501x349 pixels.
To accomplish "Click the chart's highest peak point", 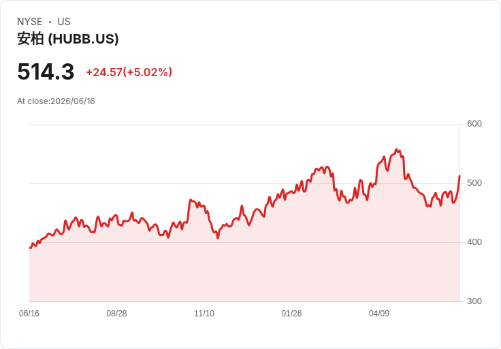I will [x=396, y=150].
